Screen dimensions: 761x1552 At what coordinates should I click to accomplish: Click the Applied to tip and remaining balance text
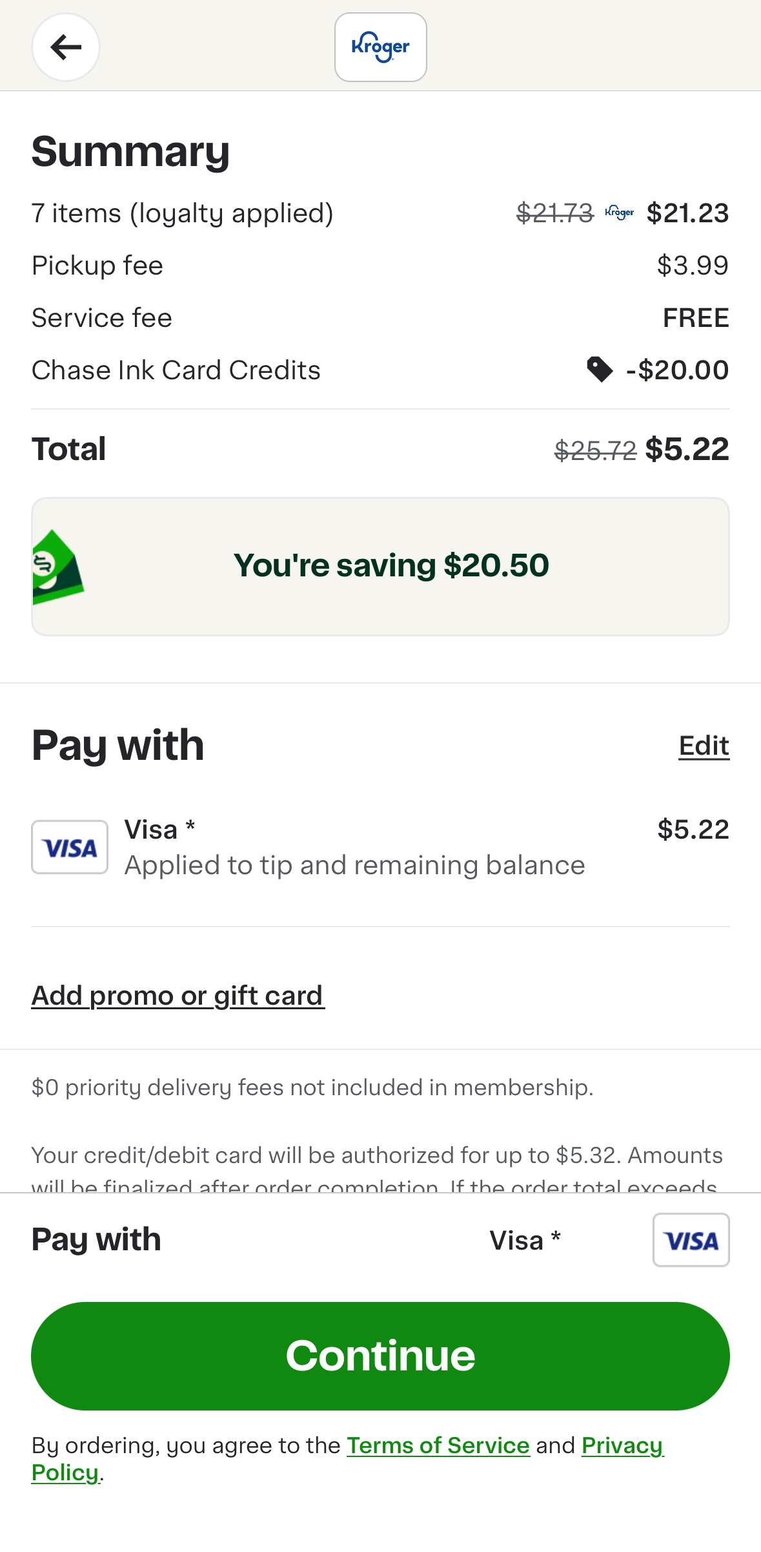pos(354,865)
